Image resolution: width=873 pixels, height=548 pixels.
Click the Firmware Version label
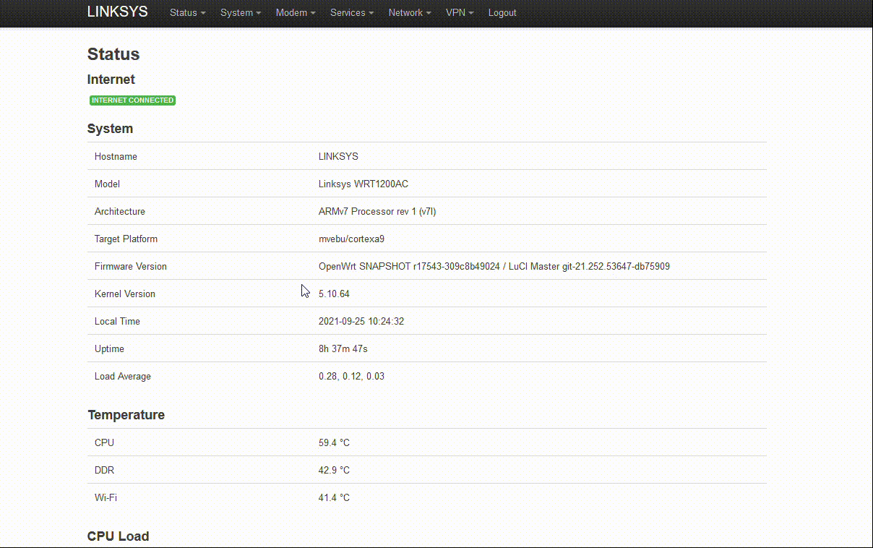(131, 266)
